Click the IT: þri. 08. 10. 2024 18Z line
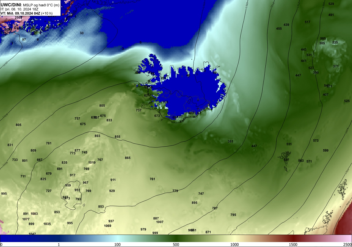 pos(19,9)
